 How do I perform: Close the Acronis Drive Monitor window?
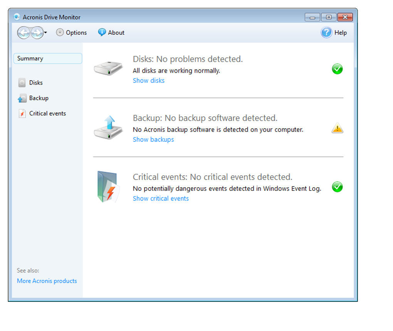pyautogui.click(x=345, y=17)
